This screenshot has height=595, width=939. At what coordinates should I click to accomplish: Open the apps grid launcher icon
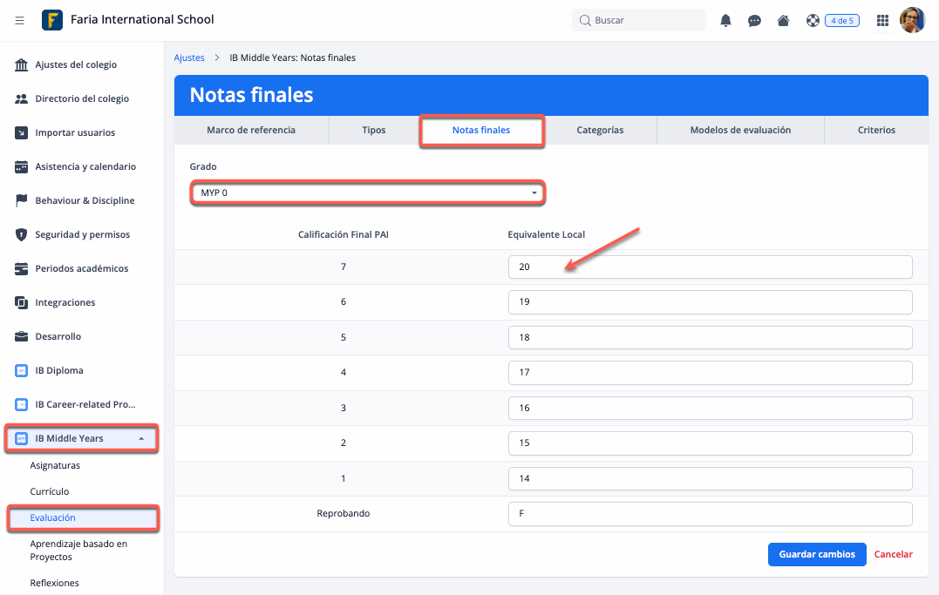tap(882, 20)
